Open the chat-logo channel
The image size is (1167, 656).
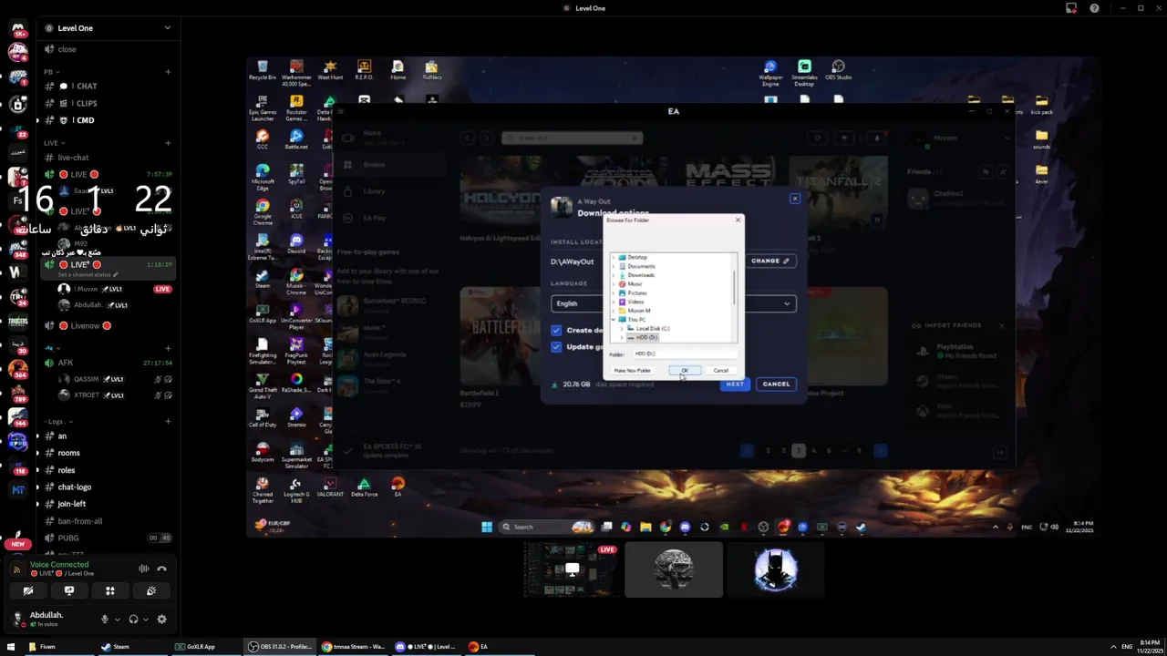108,487
